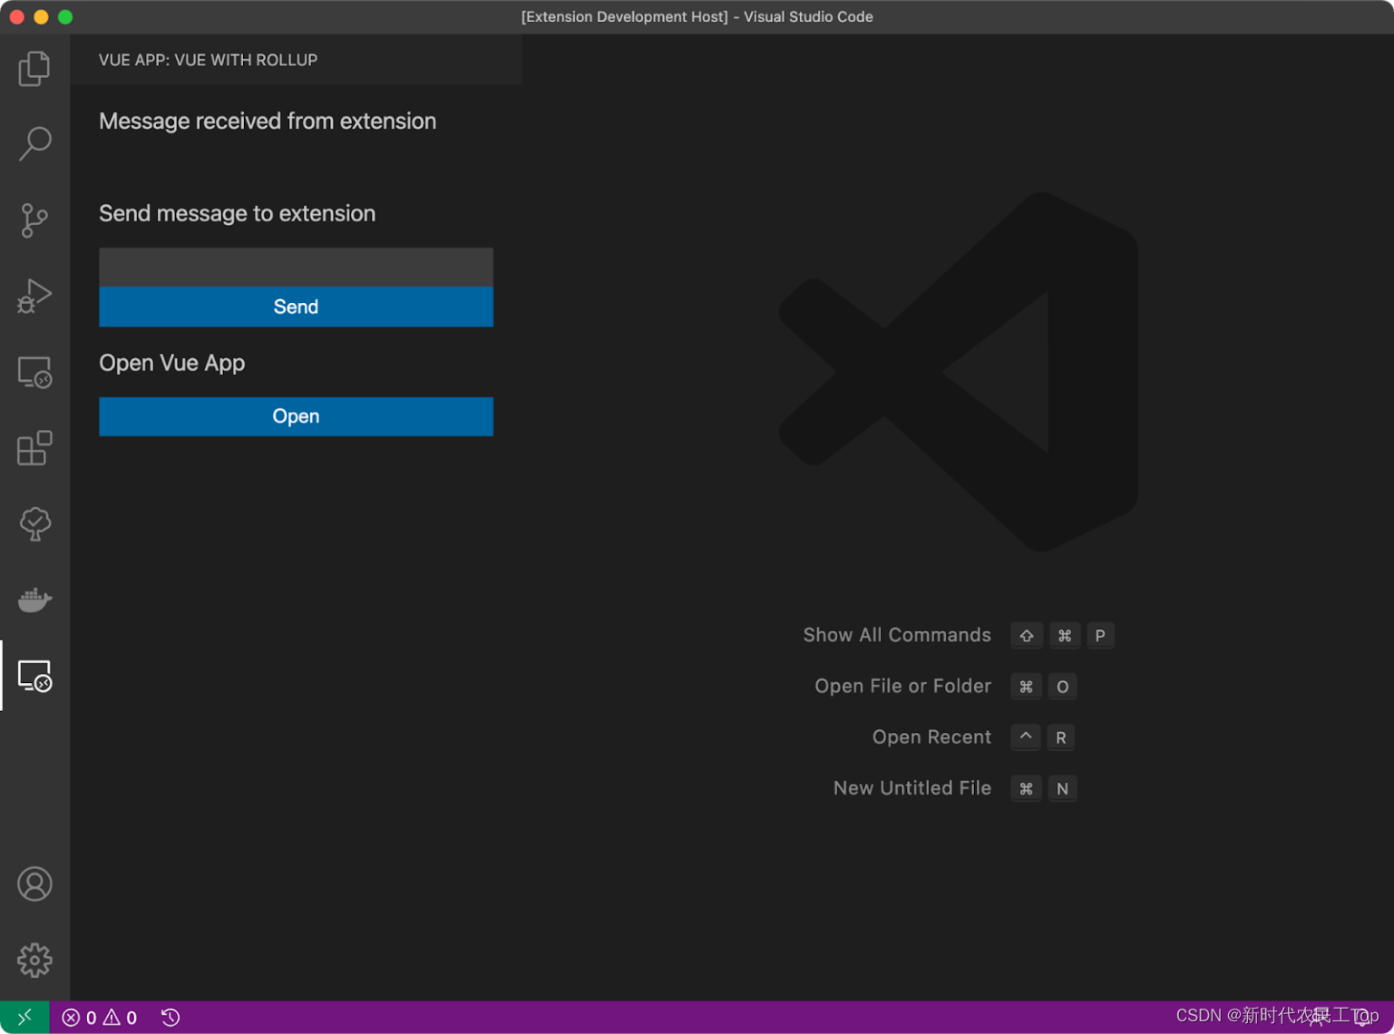Screen dimensions: 1394x1034
Task: Open the Explorer view in activity bar
Action: pyautogui.click(x=34, y=68)
